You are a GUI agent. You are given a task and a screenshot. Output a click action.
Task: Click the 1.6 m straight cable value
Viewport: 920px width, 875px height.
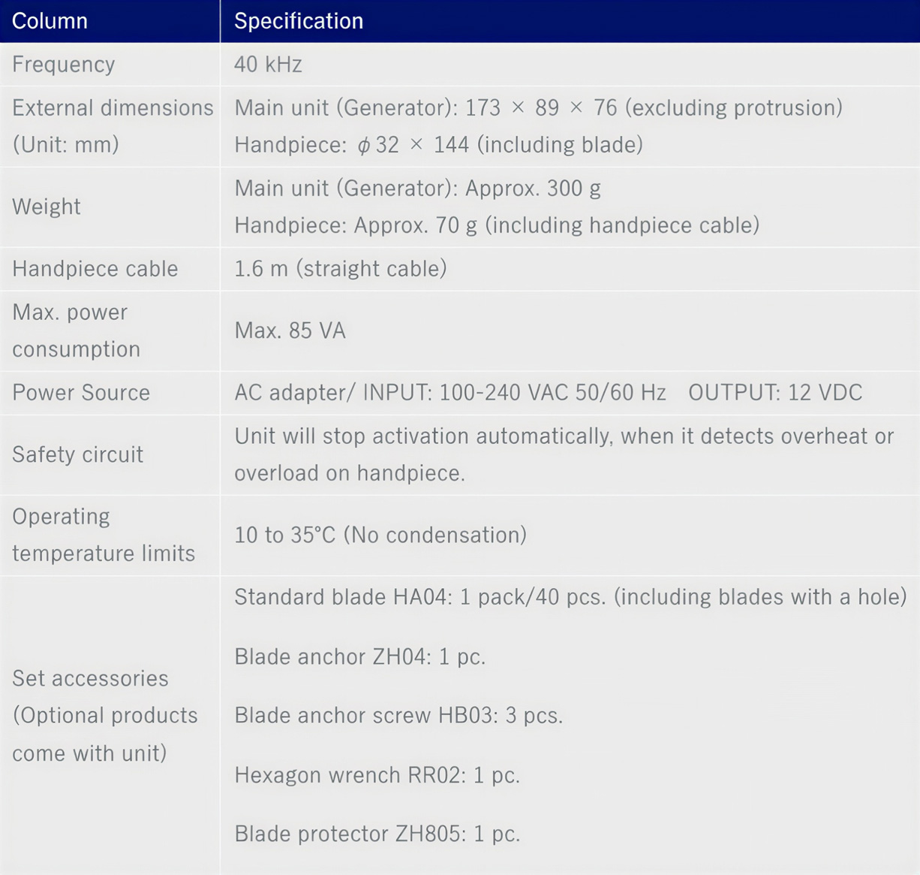pyautogui.click(x=341, y=269)
